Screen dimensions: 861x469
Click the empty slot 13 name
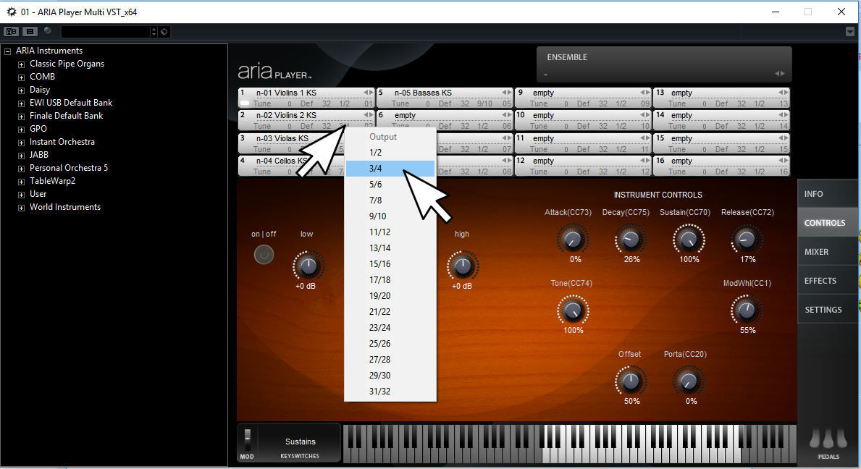[681, 93]
